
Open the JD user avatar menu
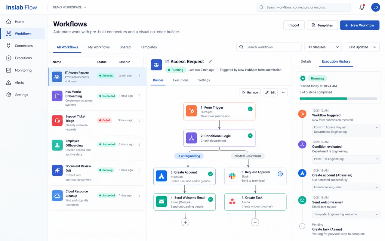point(376,7)
